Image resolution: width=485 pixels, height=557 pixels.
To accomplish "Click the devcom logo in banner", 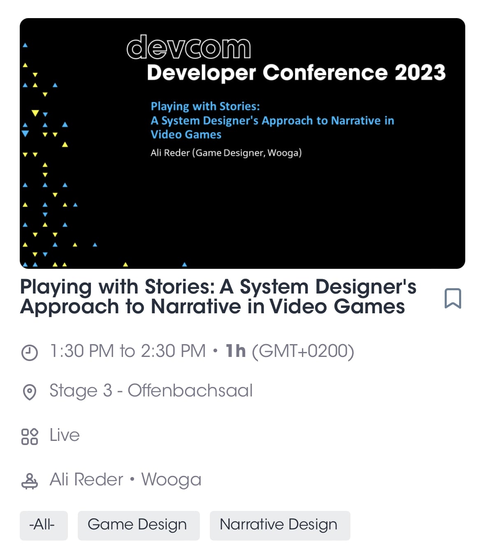I will [189, 47].
